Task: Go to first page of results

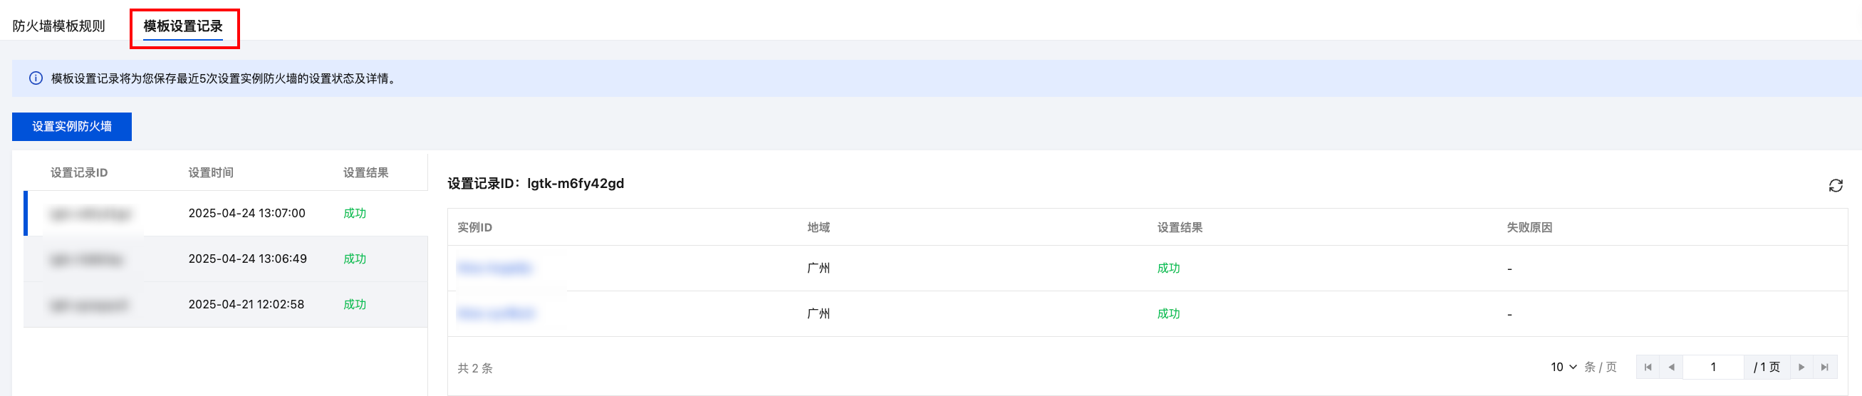Action: tap(1648, 367)
